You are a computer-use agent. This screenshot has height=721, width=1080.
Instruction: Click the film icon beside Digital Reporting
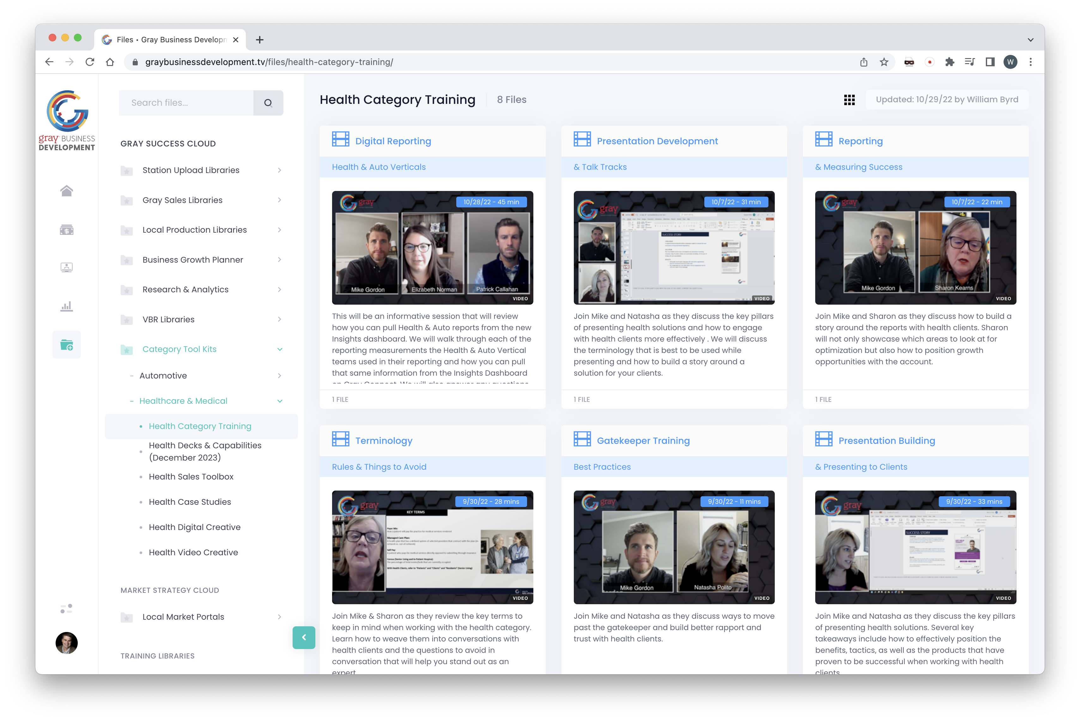click(341, 139)
